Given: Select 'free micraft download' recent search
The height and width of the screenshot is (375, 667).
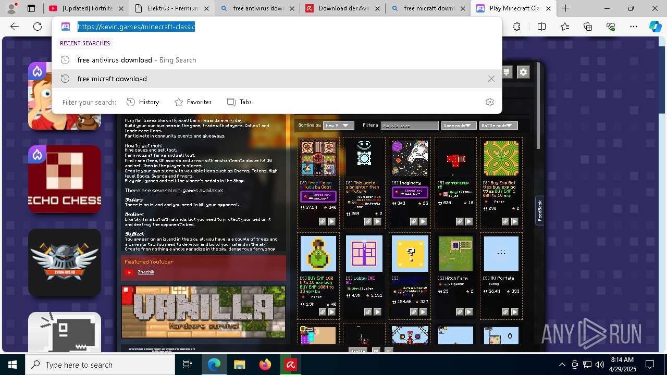Looking at the screenshot, I should click(x=277, y=79).
